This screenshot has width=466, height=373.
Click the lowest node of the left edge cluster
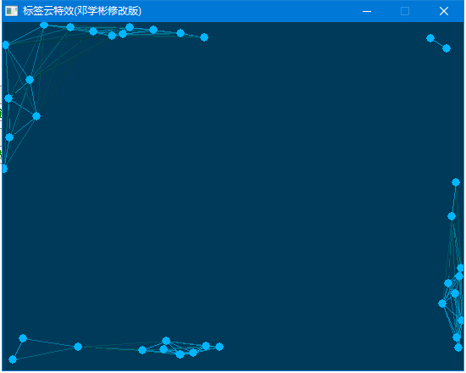(4, 169)
